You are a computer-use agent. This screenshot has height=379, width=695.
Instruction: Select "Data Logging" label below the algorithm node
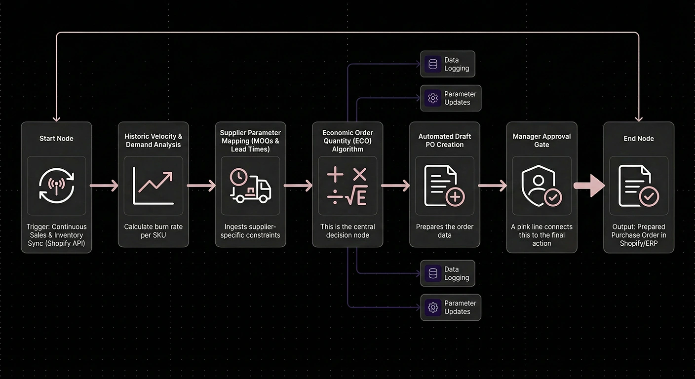(x=457, y=273)
